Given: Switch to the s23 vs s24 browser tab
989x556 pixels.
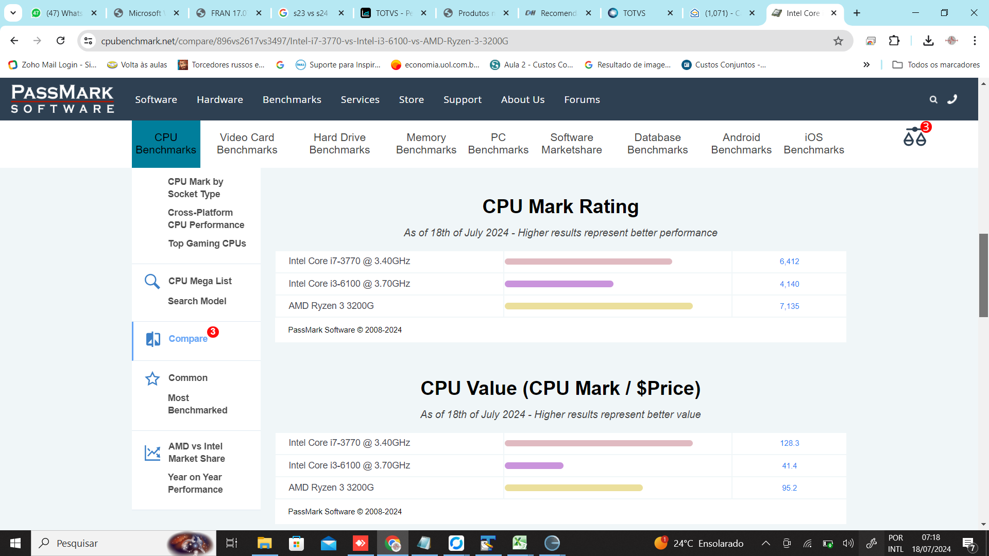Looking at the screenshot, I should [x=311, y=13].
